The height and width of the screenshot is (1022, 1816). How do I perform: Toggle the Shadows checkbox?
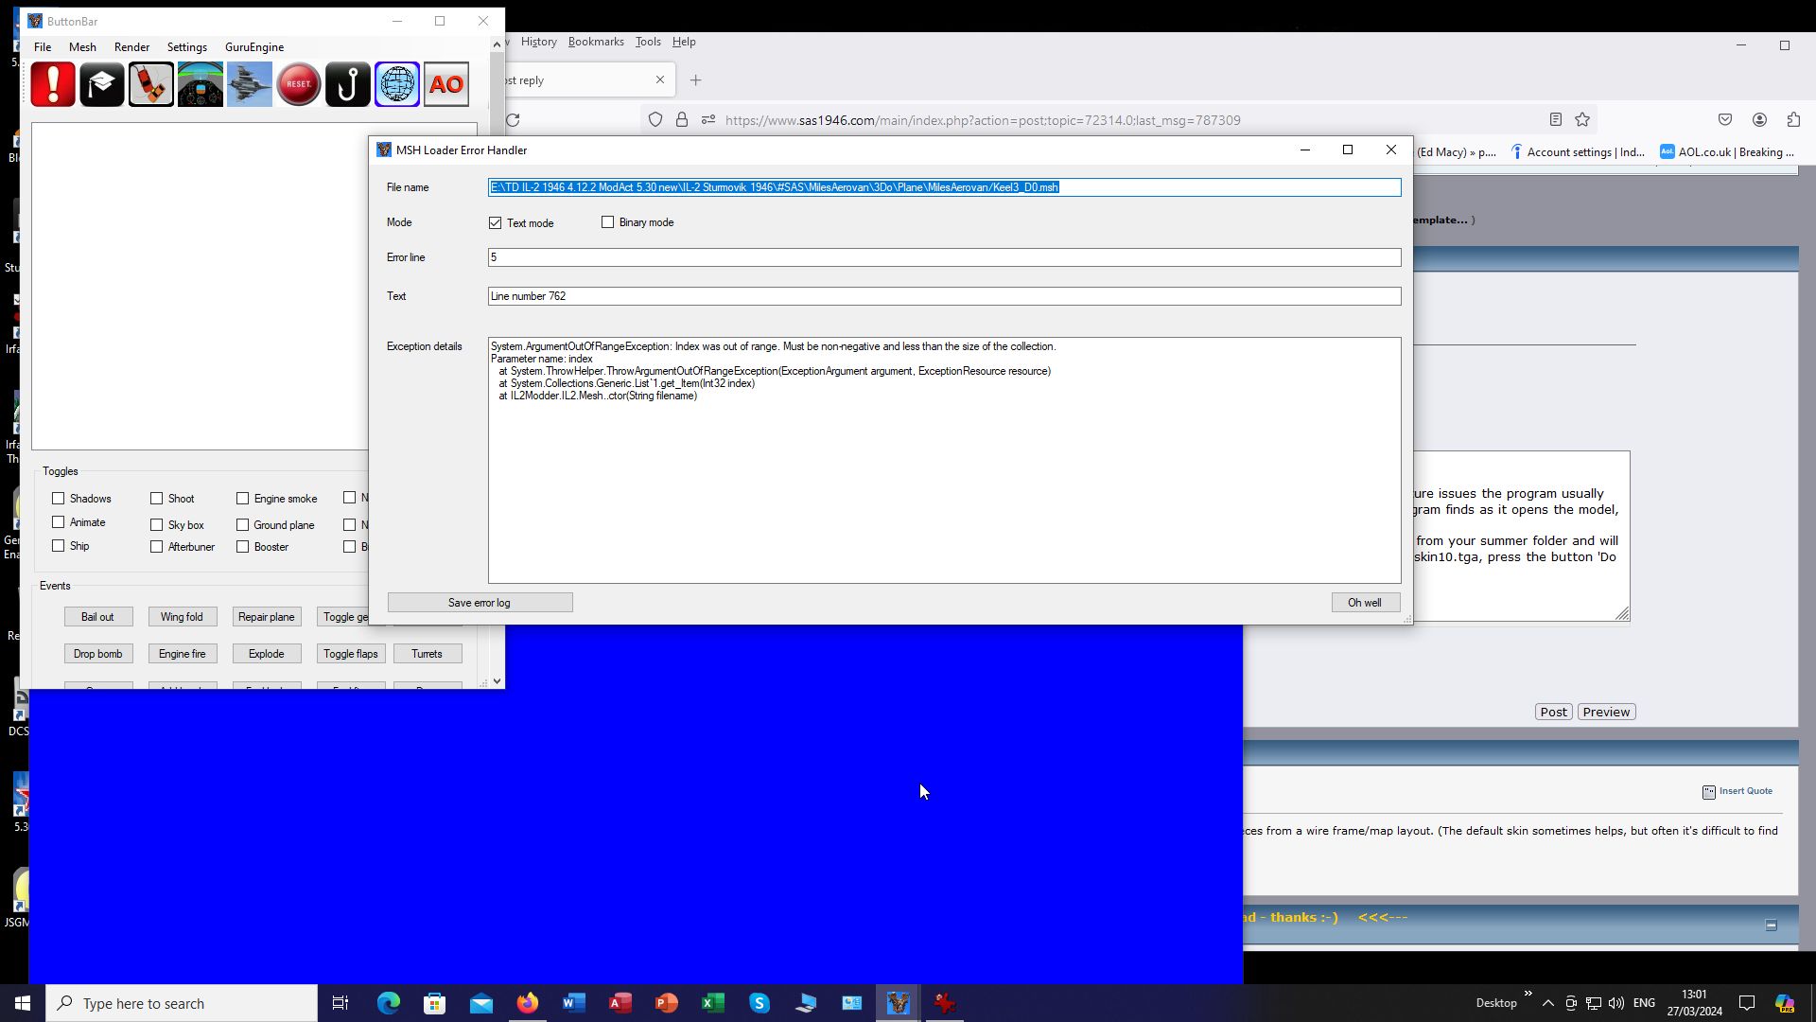(x=59, y=499)
